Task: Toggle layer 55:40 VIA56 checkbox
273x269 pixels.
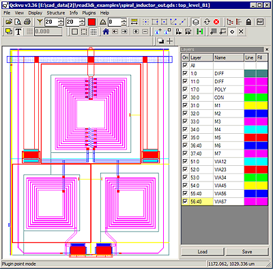Action: pyautogui.click(x=185, y=193)
